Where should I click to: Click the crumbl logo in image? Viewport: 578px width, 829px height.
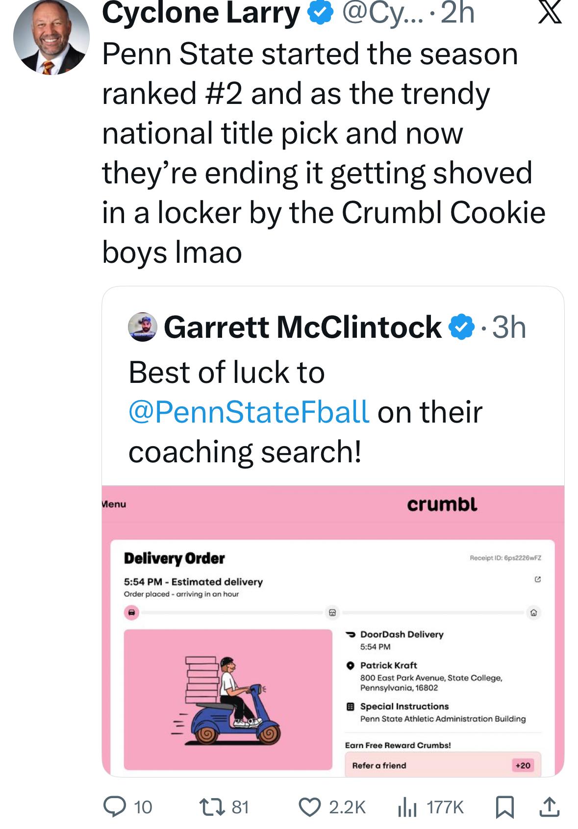coord(442,504)
